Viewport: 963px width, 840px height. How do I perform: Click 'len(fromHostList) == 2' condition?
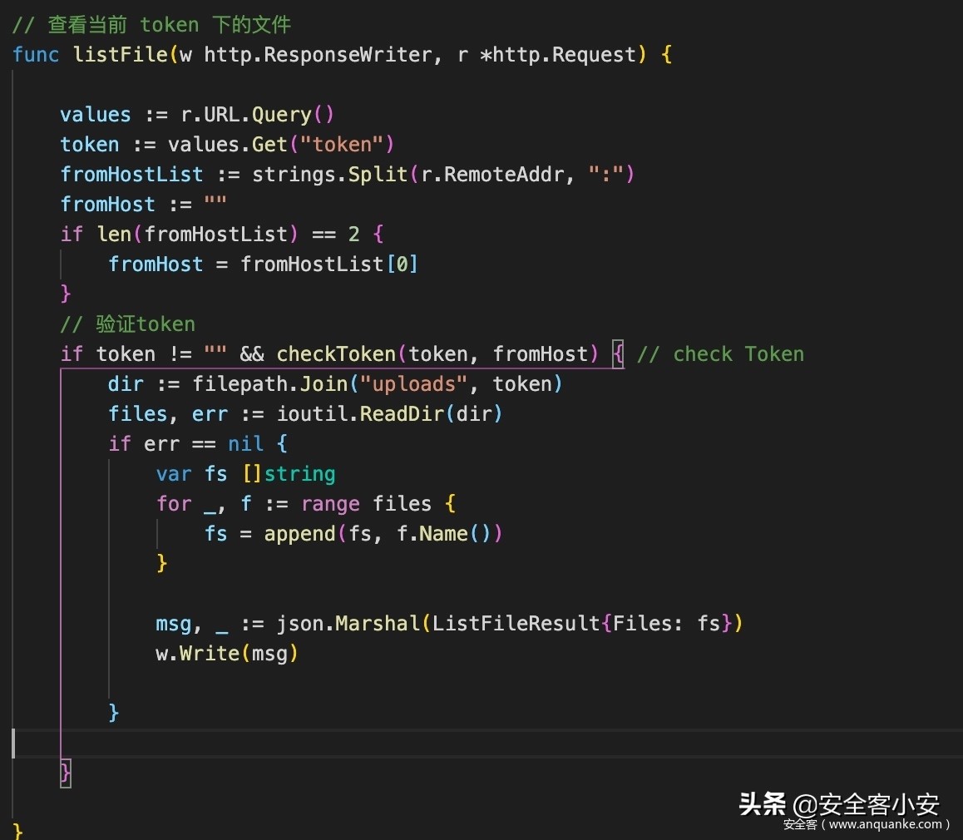point(228,234)
